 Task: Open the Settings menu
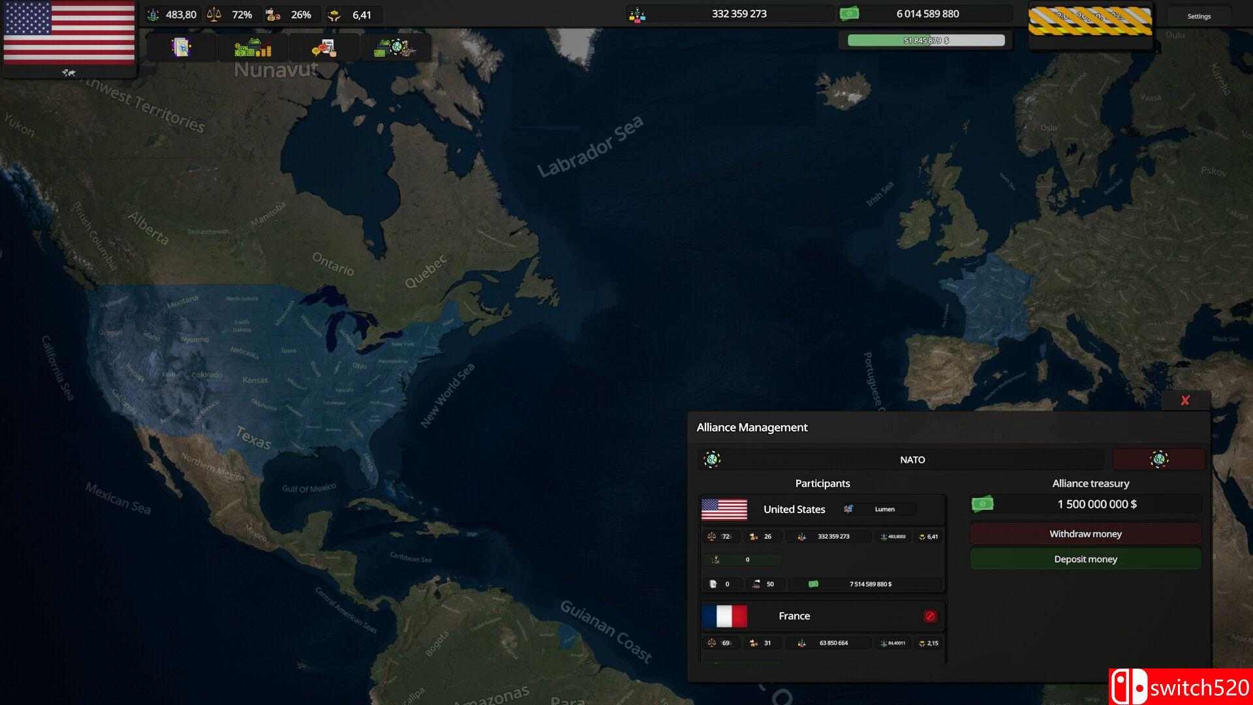click(1199, 16)
